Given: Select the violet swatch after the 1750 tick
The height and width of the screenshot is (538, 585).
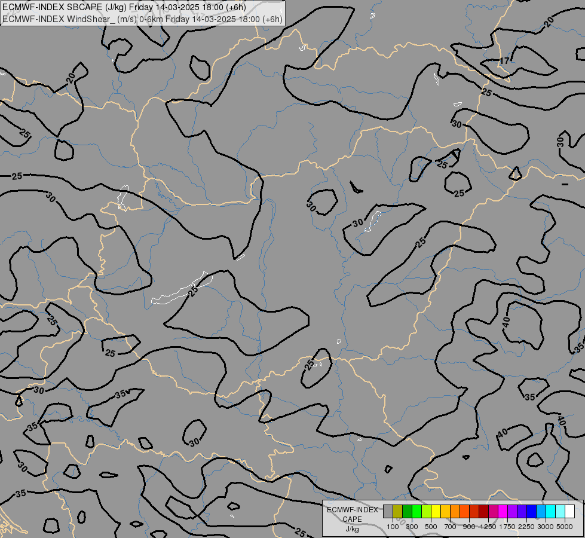Looking at the screenshot, I should 513,512.
